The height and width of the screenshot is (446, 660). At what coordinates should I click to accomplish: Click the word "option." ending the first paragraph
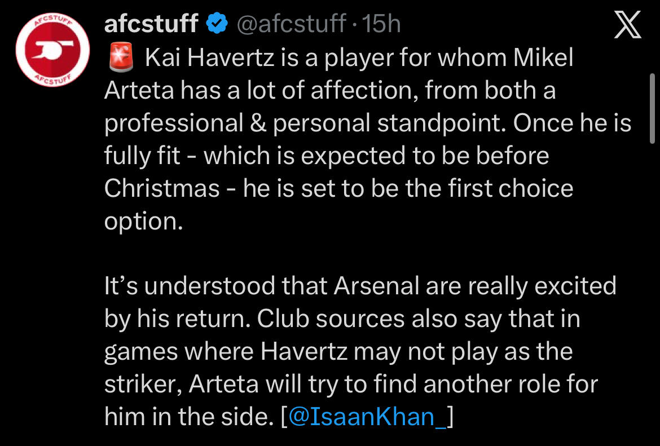pos(144,221)
